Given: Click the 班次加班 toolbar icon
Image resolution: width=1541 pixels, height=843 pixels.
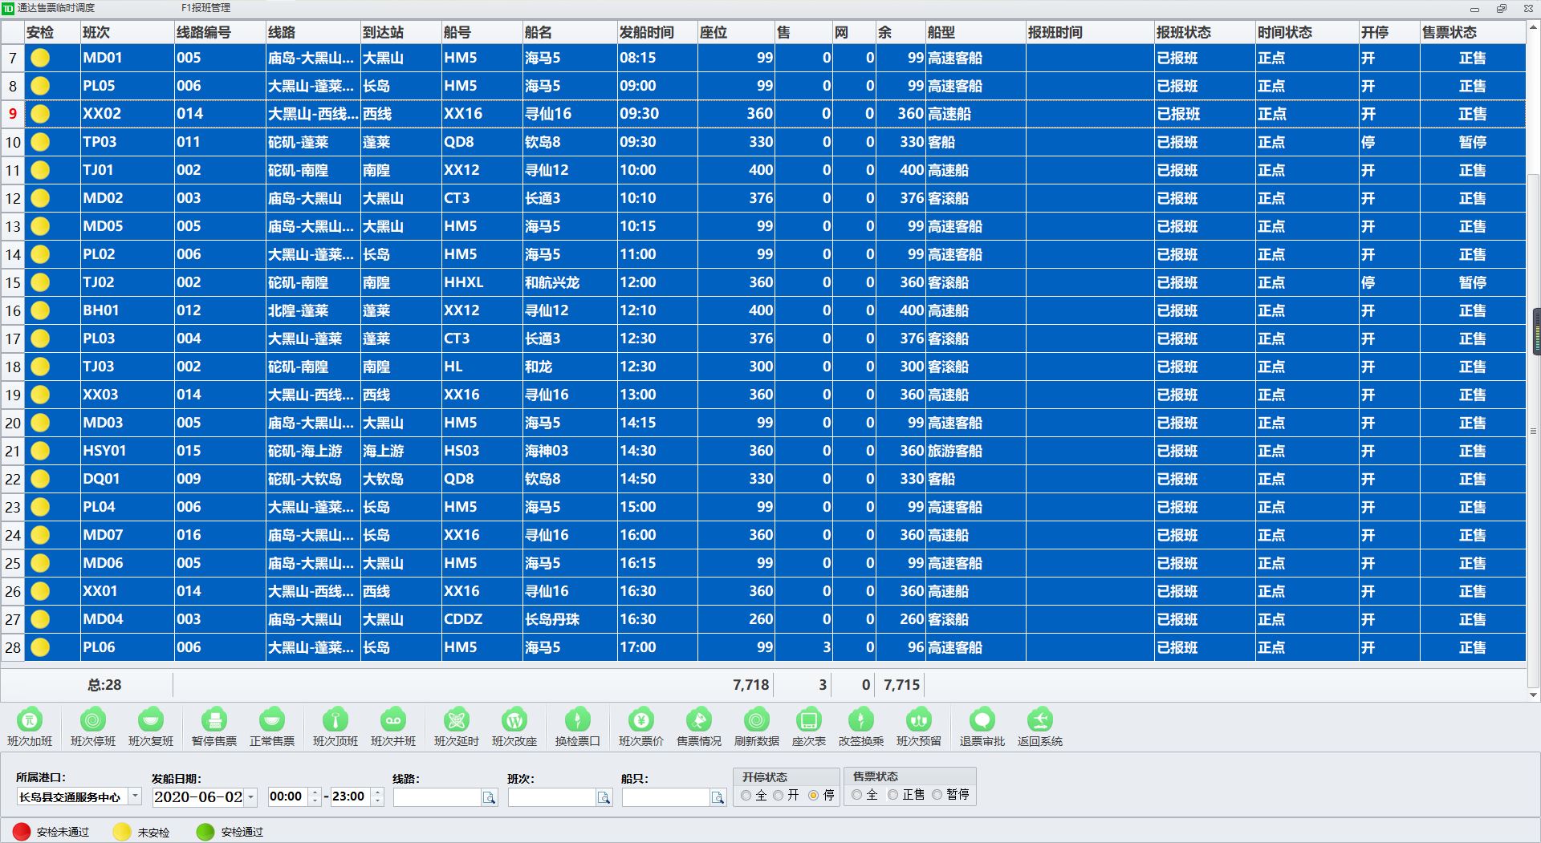Looking at the screenshot, I should (30, 720).
